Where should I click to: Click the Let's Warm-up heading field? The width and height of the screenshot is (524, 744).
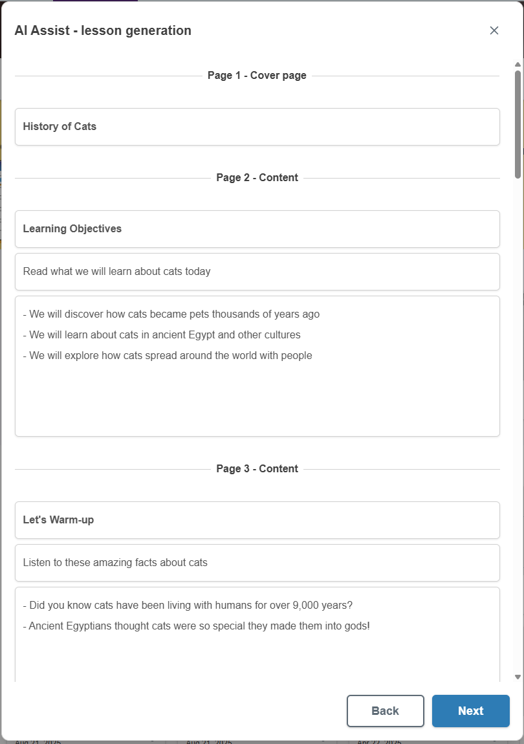tap(257, 520)
